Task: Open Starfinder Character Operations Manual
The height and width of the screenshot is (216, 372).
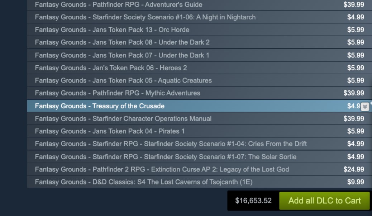Action: (x=123, y=118)
